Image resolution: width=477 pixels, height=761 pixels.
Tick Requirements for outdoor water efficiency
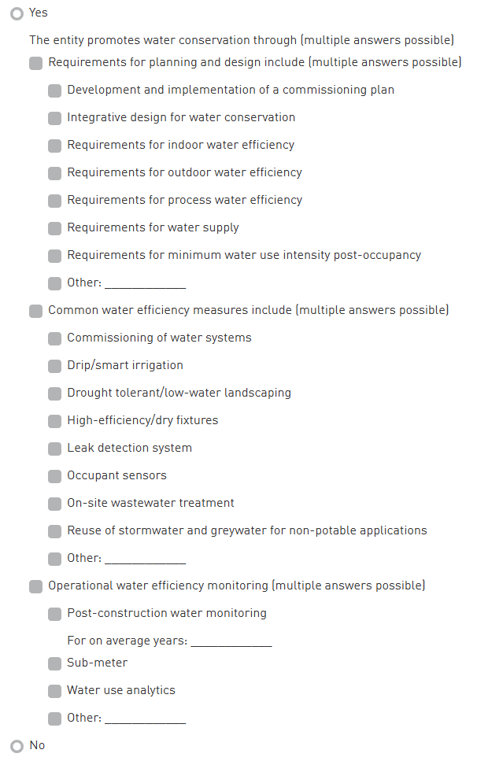point(54,173)
